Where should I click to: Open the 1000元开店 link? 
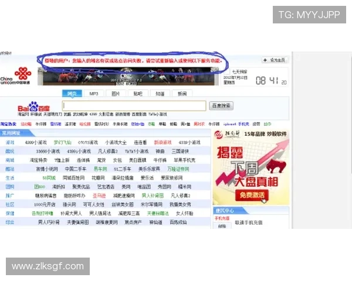(x=45, y=204)
